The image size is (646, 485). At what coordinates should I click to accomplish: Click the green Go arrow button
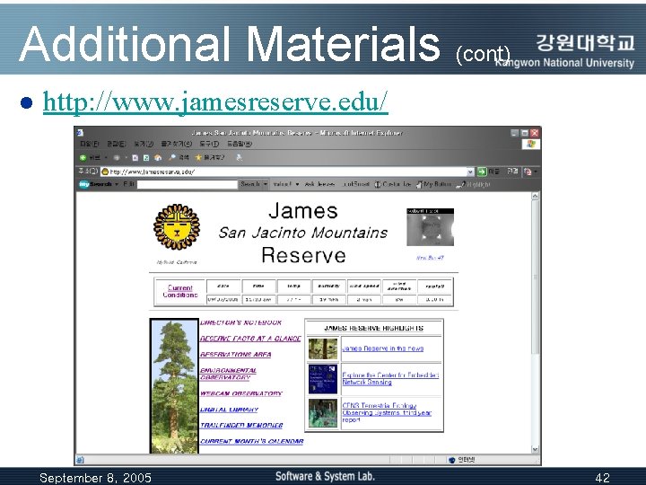click(482, 172)
